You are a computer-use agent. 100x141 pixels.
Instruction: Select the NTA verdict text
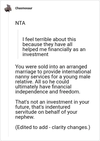(20, 23)
